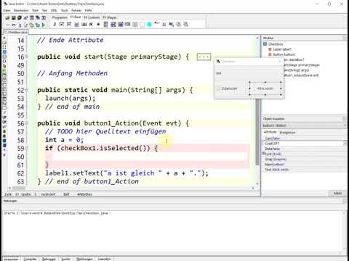
Task: Switch to the Attribute tab in Object Inspector
Action: pyautogui.click(x=270, y=132)
